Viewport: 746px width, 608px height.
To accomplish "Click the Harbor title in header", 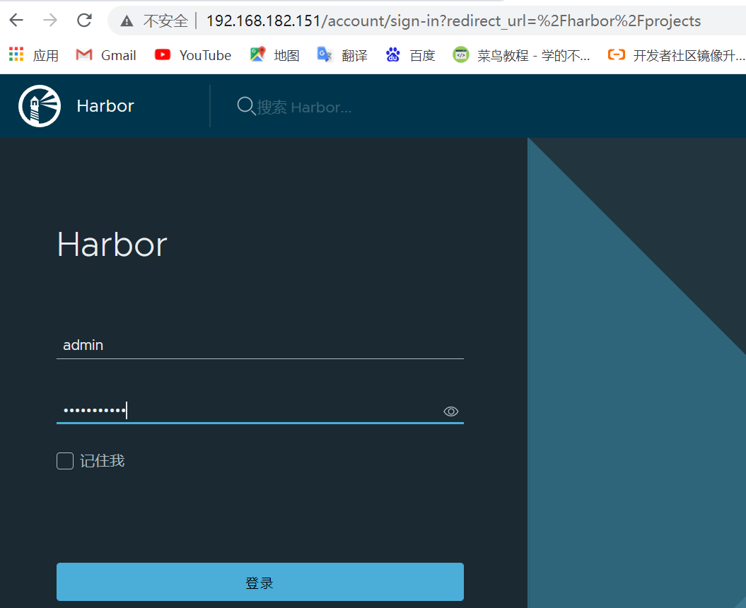I will (x=105, y=105).
